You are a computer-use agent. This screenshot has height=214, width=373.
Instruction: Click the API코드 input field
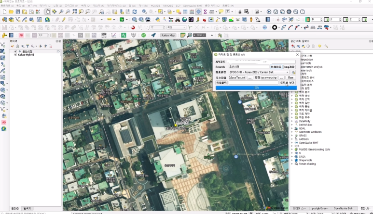click(x=262, y=62)
